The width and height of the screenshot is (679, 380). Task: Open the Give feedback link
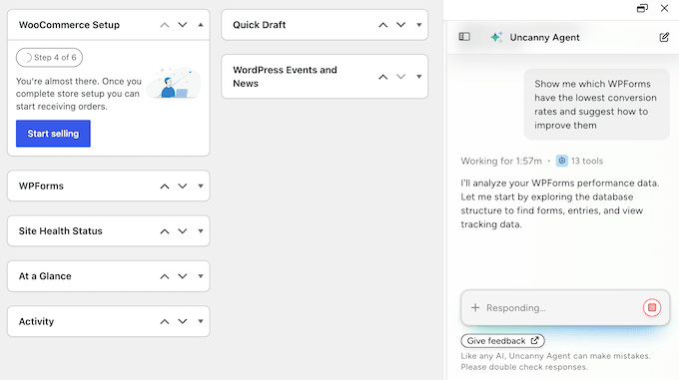502,341
